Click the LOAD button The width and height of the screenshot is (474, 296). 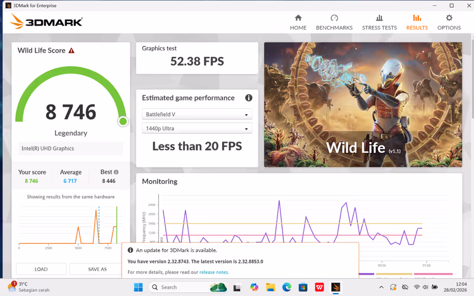tap(41, 269)
